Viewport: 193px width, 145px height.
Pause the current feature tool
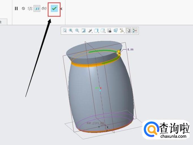[16, 9]
